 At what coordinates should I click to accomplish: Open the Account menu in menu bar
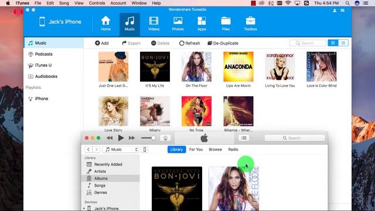click(118, 3)
